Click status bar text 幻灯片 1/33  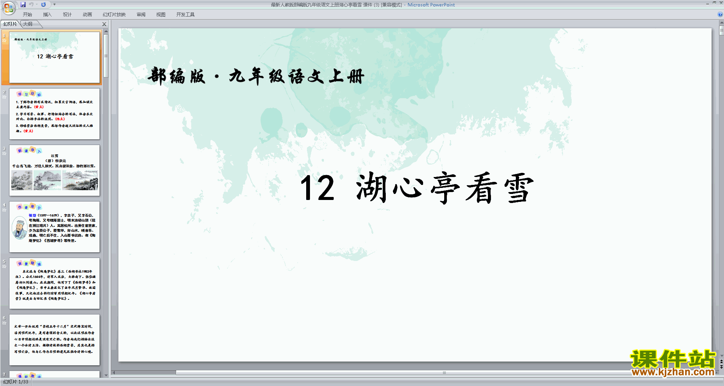click(16, 382)
